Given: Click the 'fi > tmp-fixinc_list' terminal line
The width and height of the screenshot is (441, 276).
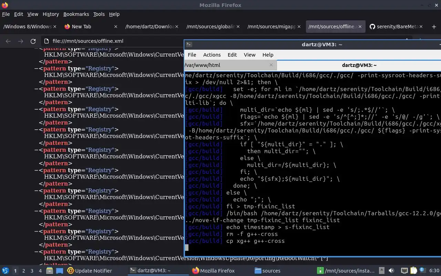Looking at the screenshot, I should (260, 206).
